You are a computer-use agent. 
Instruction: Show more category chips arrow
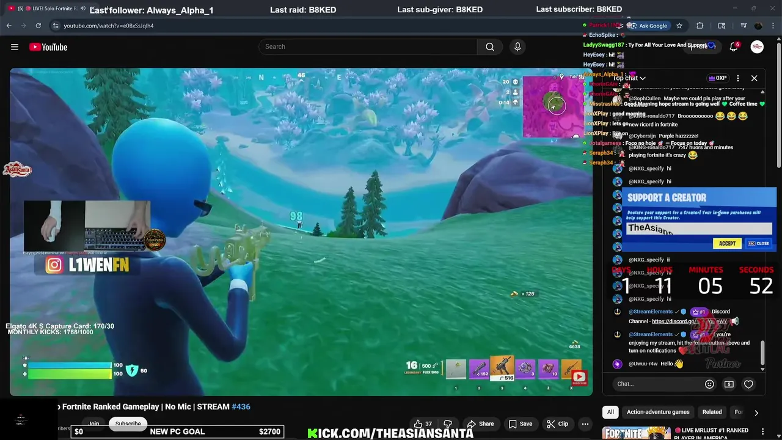756,413
